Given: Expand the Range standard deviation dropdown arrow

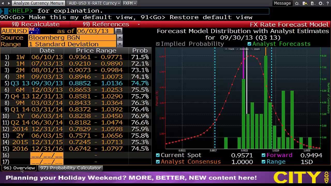Looking at the screenshot, I should [119, 44].
